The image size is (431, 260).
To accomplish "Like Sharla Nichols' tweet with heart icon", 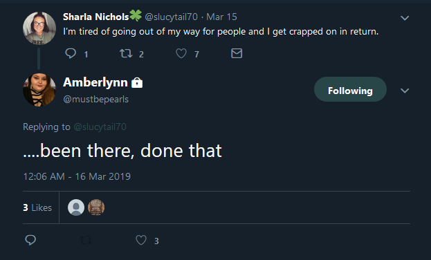I will [x=181, y=53].
